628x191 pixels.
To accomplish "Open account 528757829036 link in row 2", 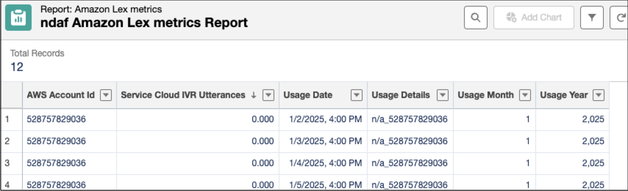I will (56, 141).
